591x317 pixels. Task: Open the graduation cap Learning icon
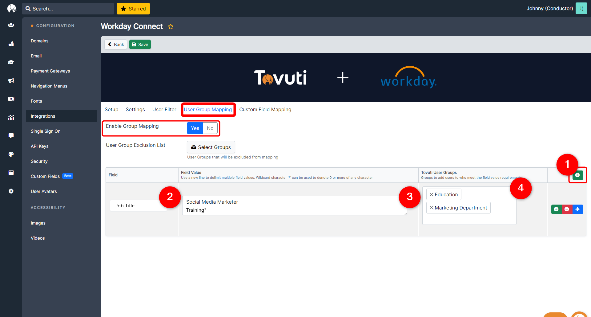click(11, 62)
